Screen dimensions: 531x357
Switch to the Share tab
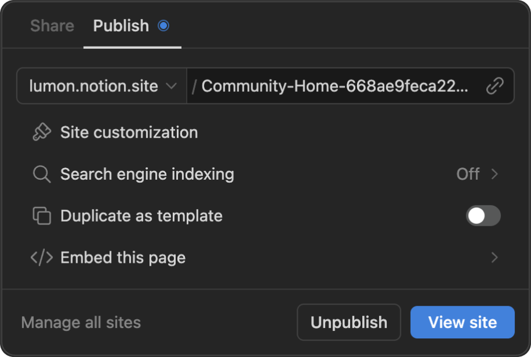coord(52,26)
